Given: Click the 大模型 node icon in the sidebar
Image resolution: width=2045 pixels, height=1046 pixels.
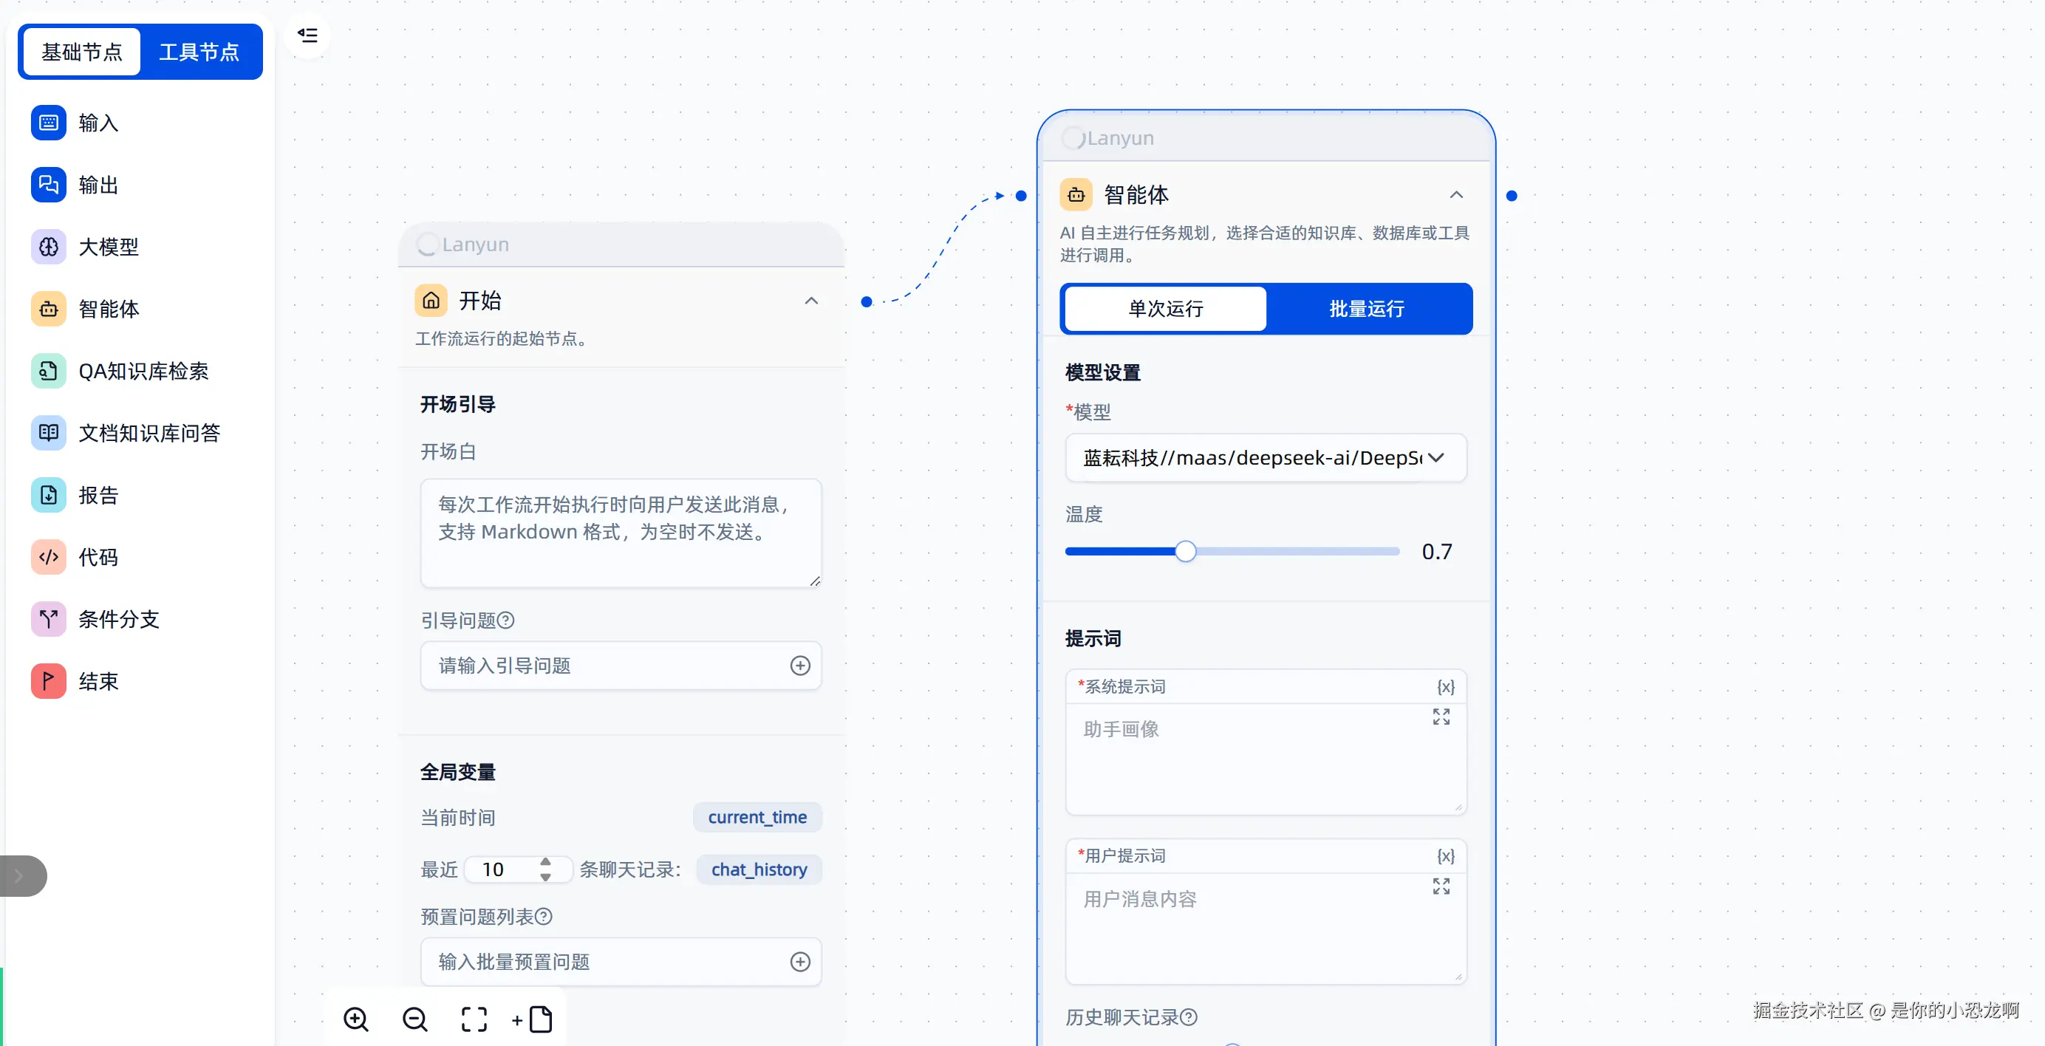Looking at the screenshot, I should (49, 247).
